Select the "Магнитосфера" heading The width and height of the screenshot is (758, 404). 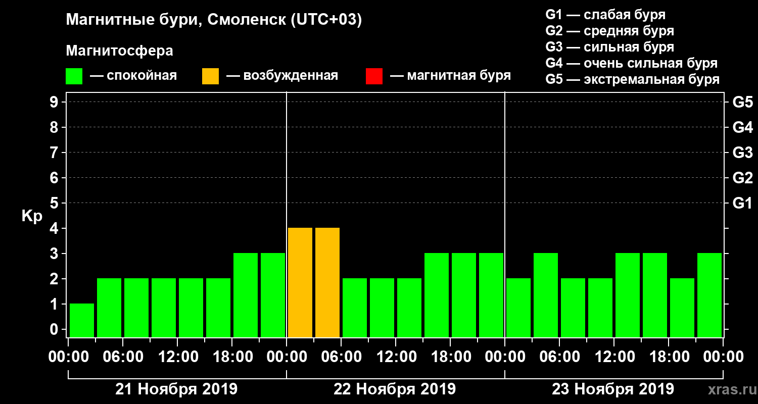click(120, 51)
